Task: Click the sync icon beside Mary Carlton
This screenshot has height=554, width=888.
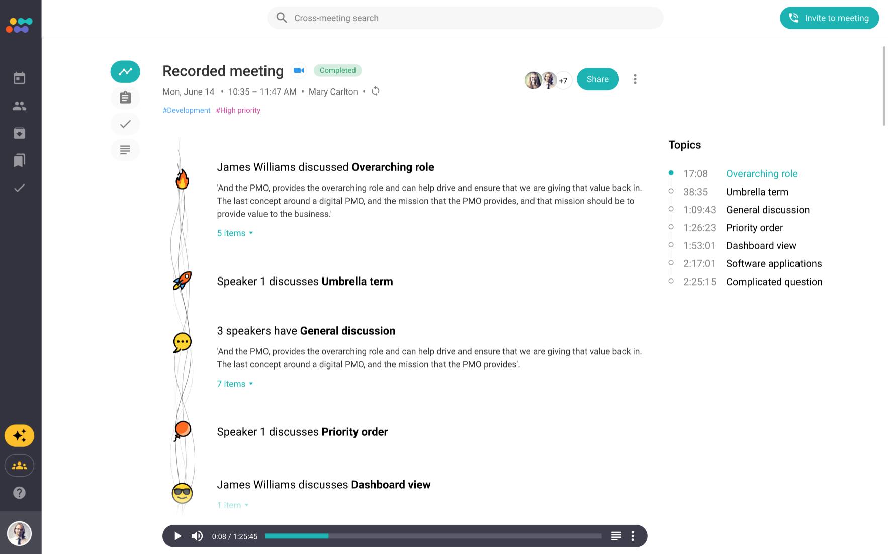Action: click(376, 91)
